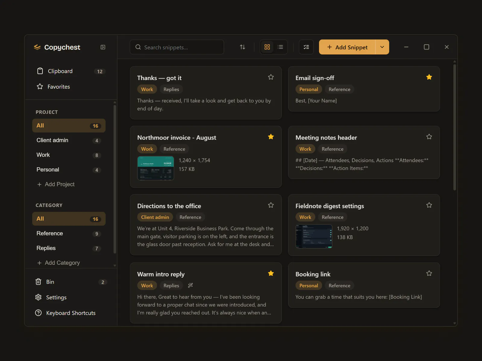This screenshot has height=361, width=482.
Task: Favorite the 'Thanks — got it' snippet
Action: pyautogui.click(x=271, y=77)
